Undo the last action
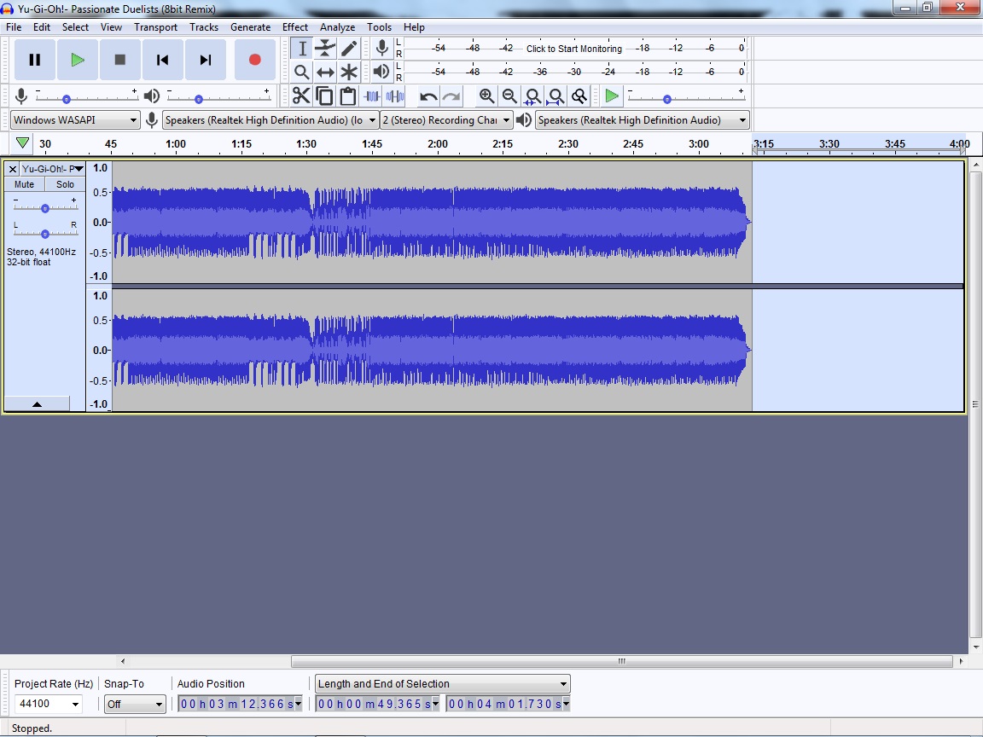Viewport: 983px width, 737px height. 428,96
